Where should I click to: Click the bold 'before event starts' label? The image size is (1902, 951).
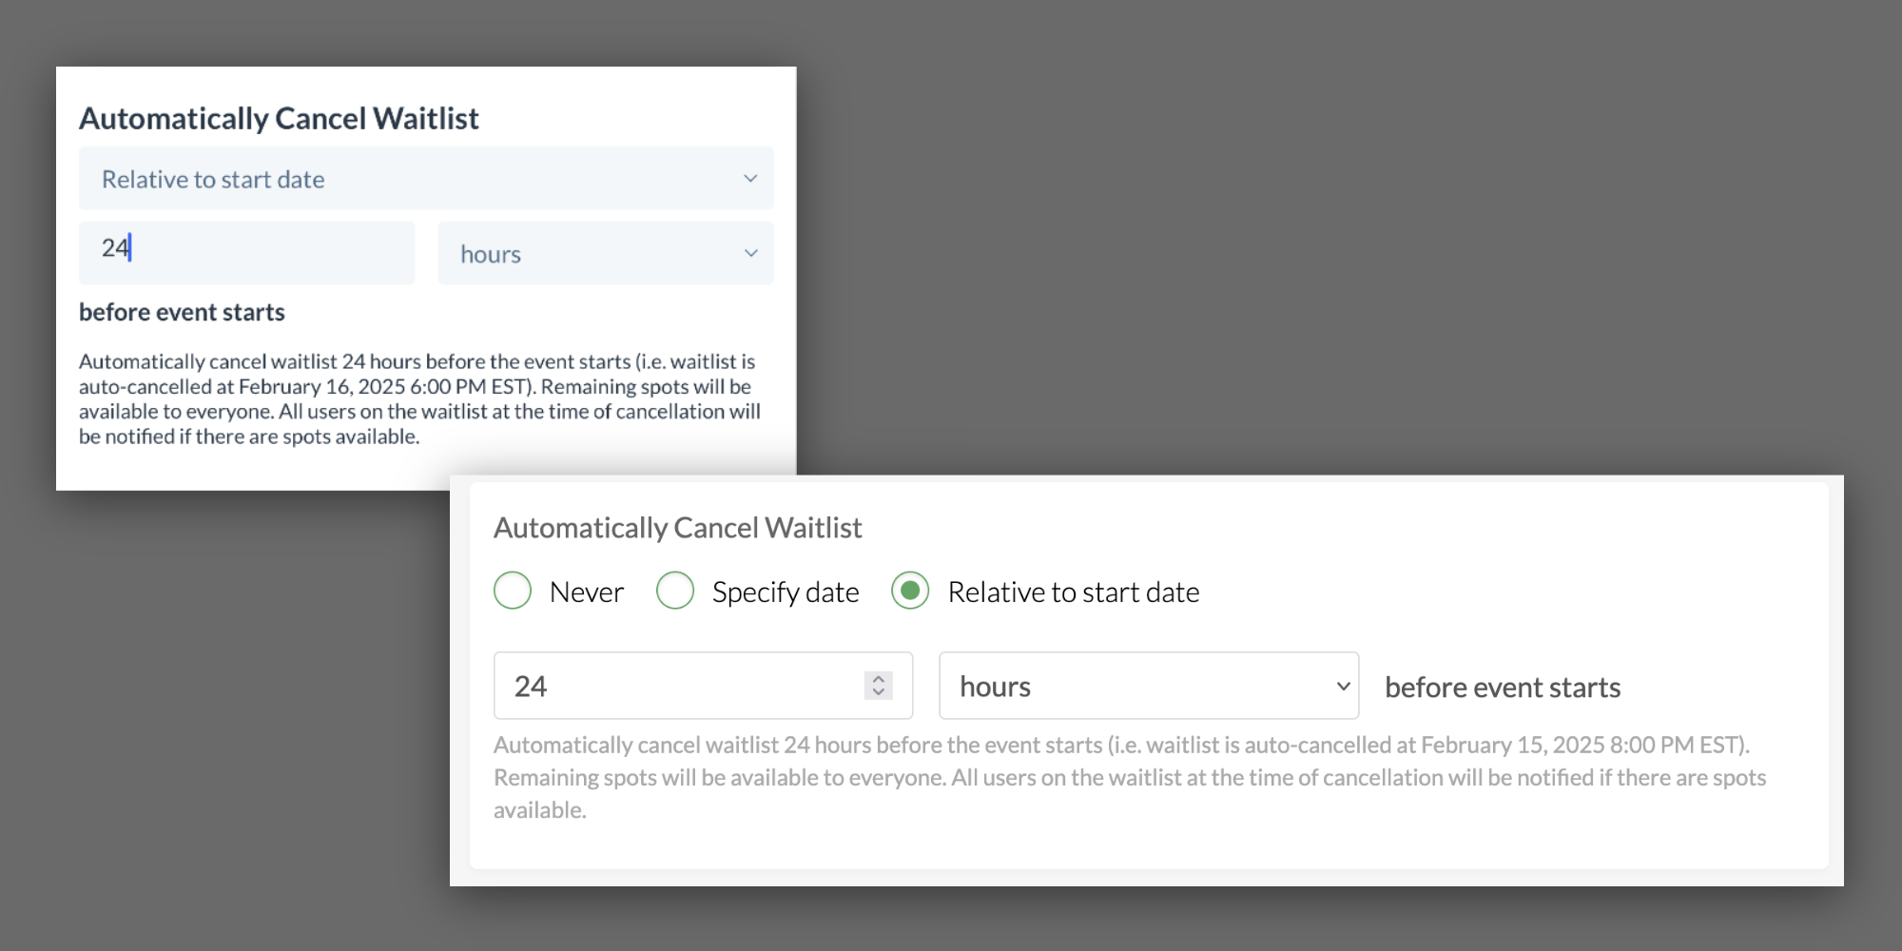coord(182,312)
